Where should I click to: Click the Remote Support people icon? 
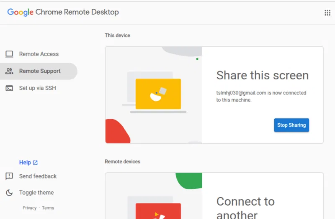pos(9,71)
